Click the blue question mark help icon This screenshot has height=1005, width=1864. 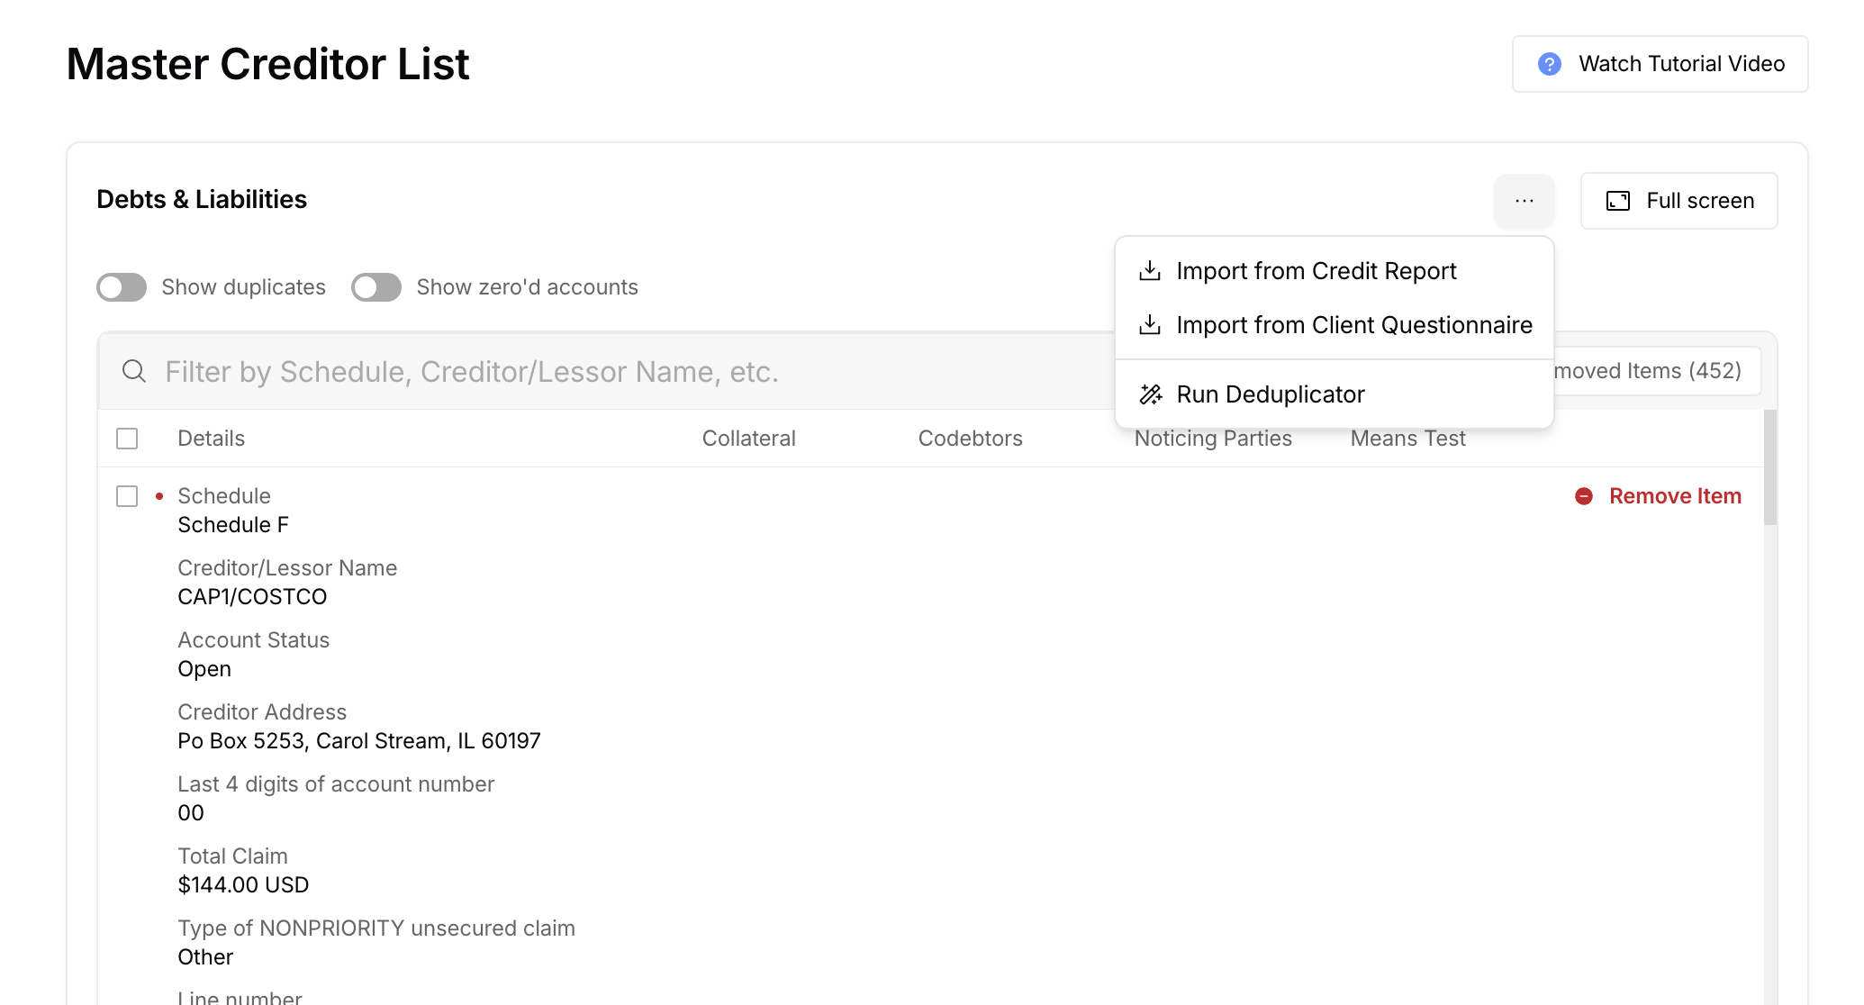[1549, 64]
